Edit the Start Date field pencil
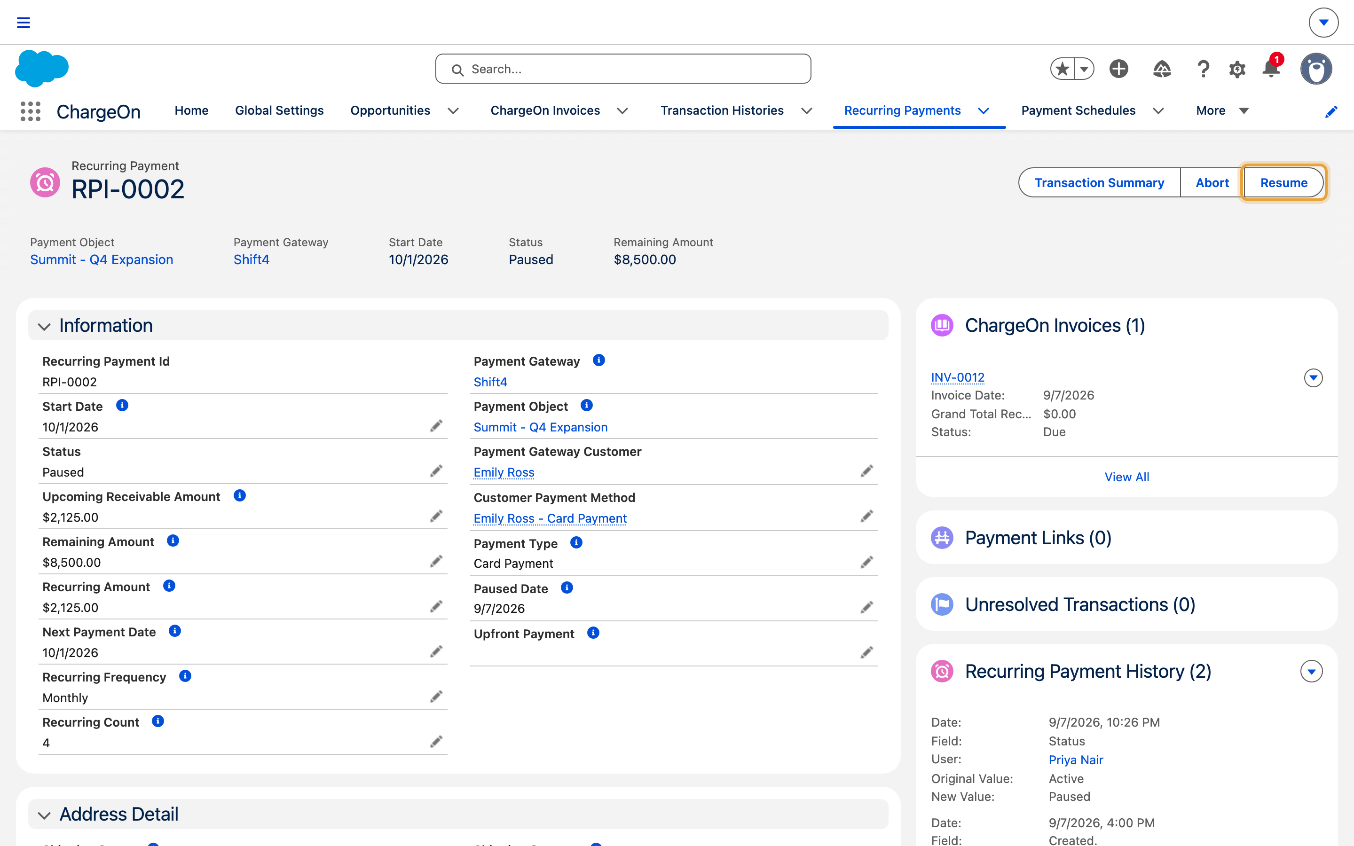 436,426
